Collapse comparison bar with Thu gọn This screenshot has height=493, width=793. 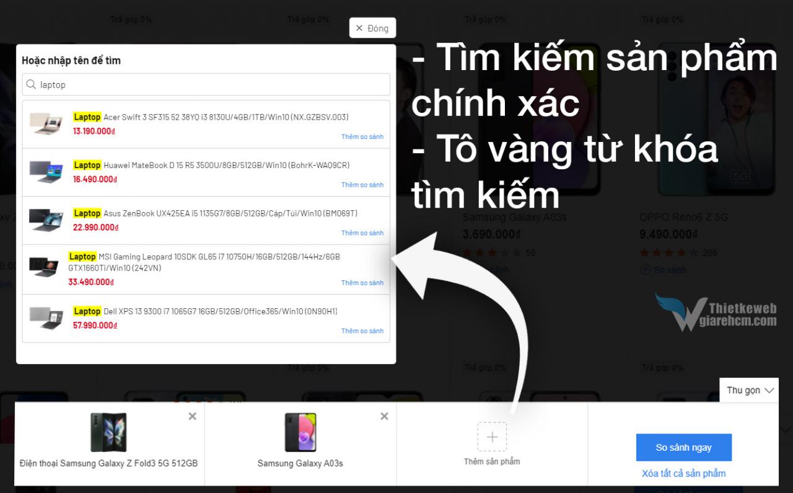(750, 391)
